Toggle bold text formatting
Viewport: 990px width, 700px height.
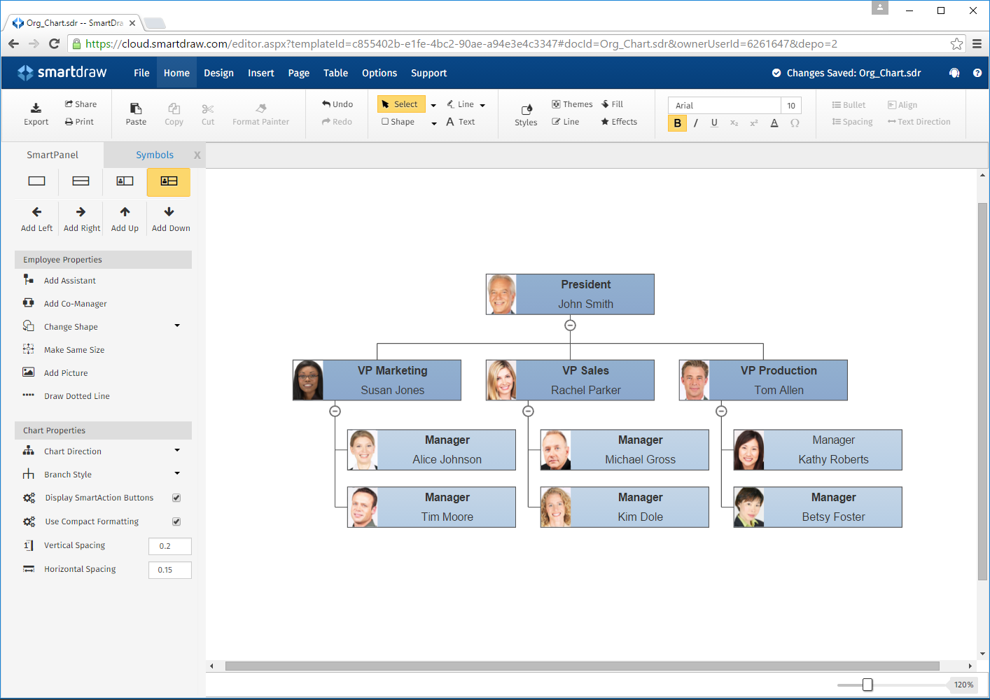(x=676, y=122)
